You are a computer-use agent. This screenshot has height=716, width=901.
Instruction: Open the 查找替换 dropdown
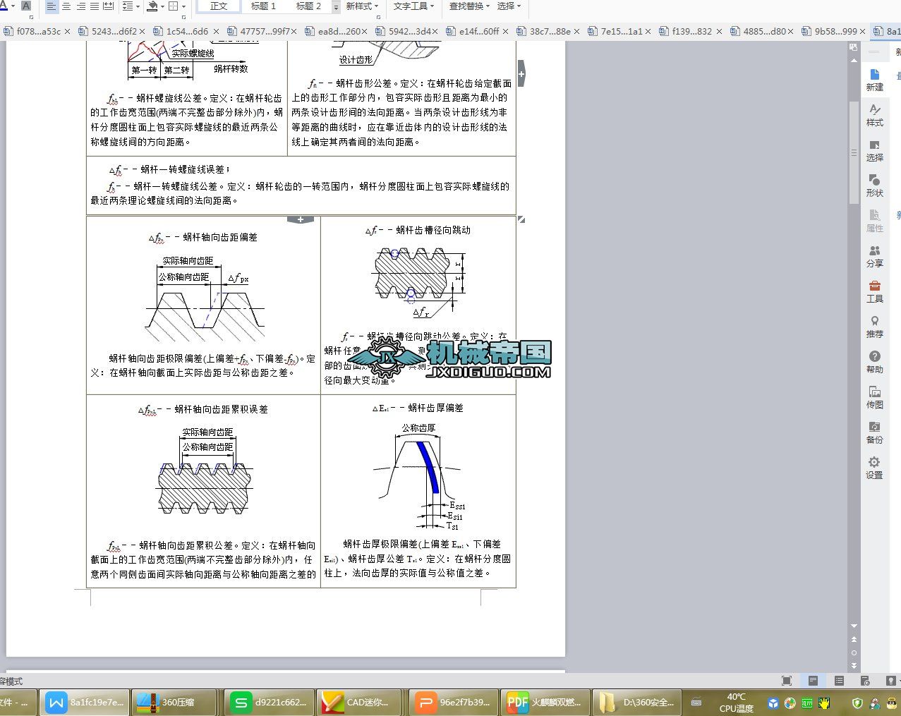tap(469, 6)
